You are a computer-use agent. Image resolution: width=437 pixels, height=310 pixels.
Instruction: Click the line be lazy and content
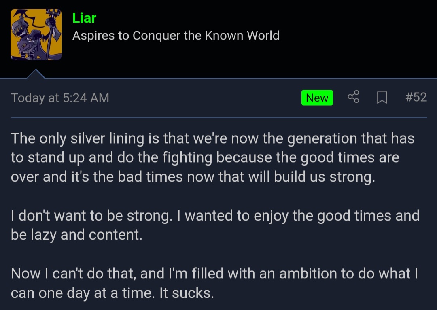coord(76,235)
